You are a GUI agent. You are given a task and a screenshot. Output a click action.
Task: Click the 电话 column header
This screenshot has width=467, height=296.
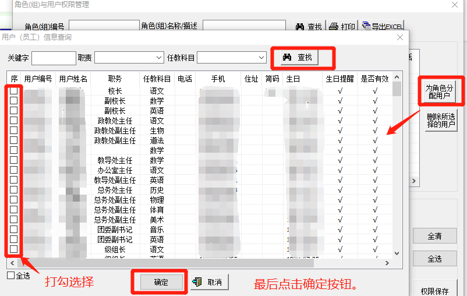tap(185, 79)
